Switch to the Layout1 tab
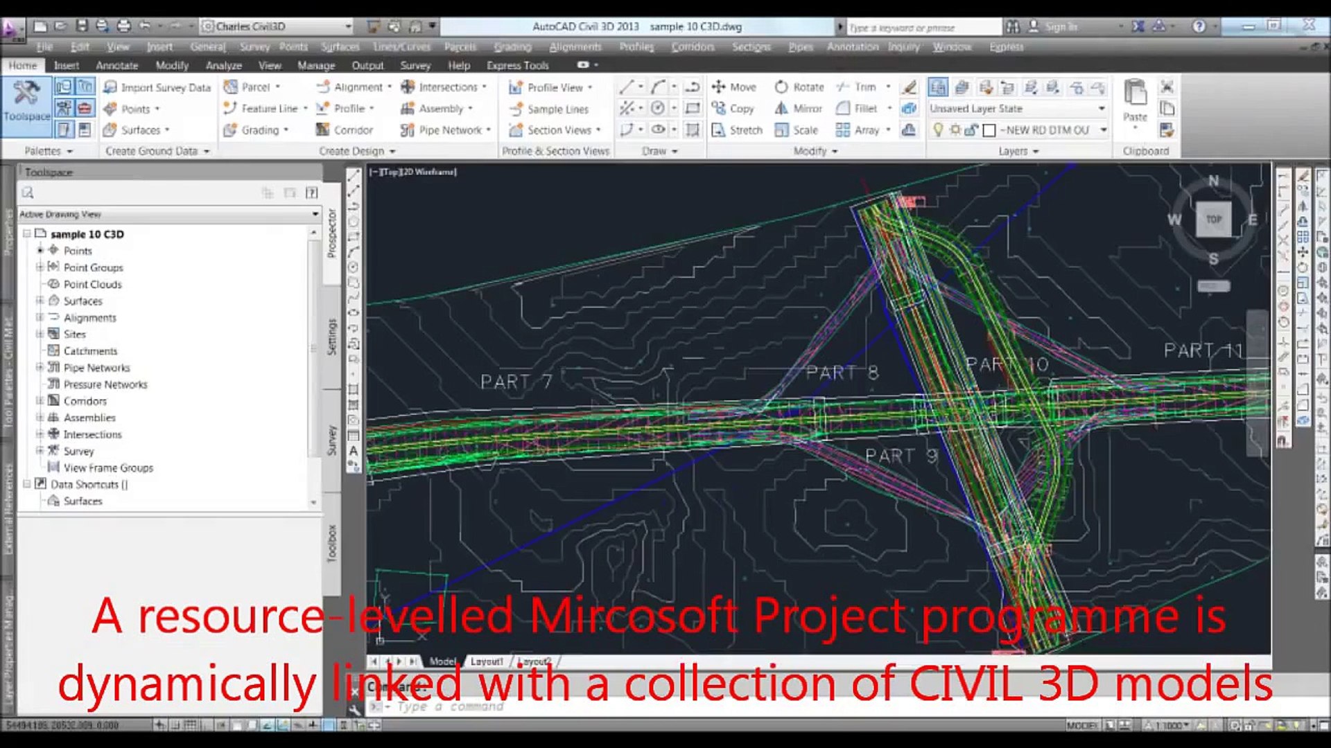The image size is (1331, 748). click(x=487, y=661)
